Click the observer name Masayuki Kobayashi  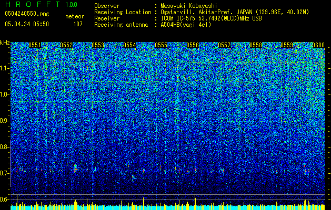(189, 6)
